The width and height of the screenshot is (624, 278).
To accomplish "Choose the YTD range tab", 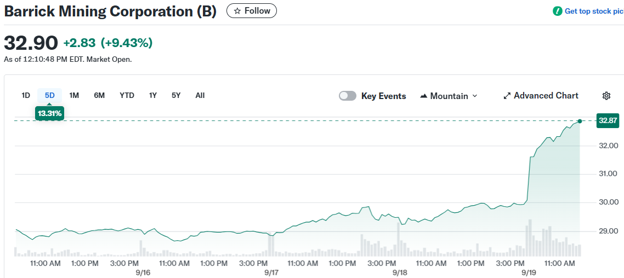I will coord(127,95).
